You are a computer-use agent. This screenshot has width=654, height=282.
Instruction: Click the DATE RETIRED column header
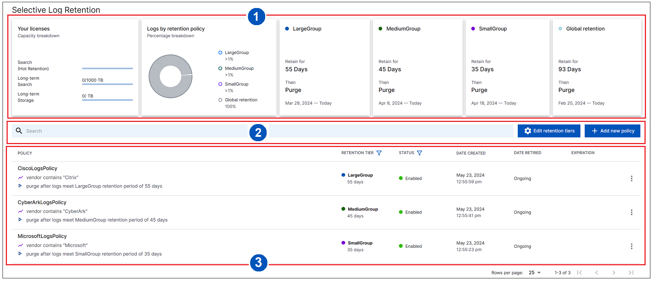point(527,153)
